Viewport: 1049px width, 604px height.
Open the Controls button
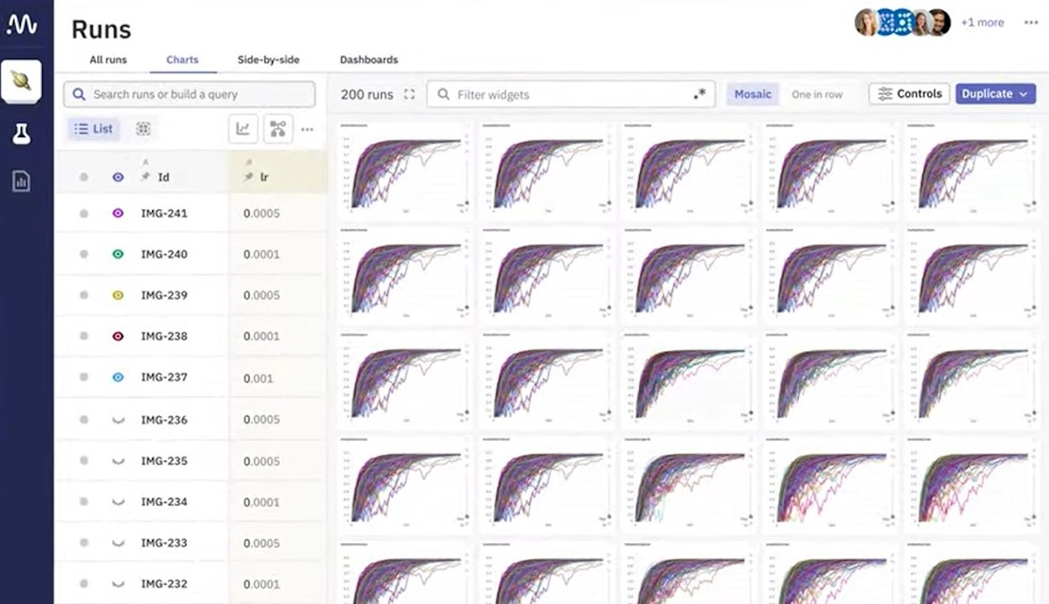pyautogui.click(x=909, y=93)
